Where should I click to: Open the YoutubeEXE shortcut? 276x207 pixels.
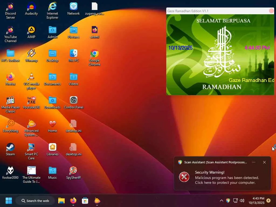coord(31,102)
